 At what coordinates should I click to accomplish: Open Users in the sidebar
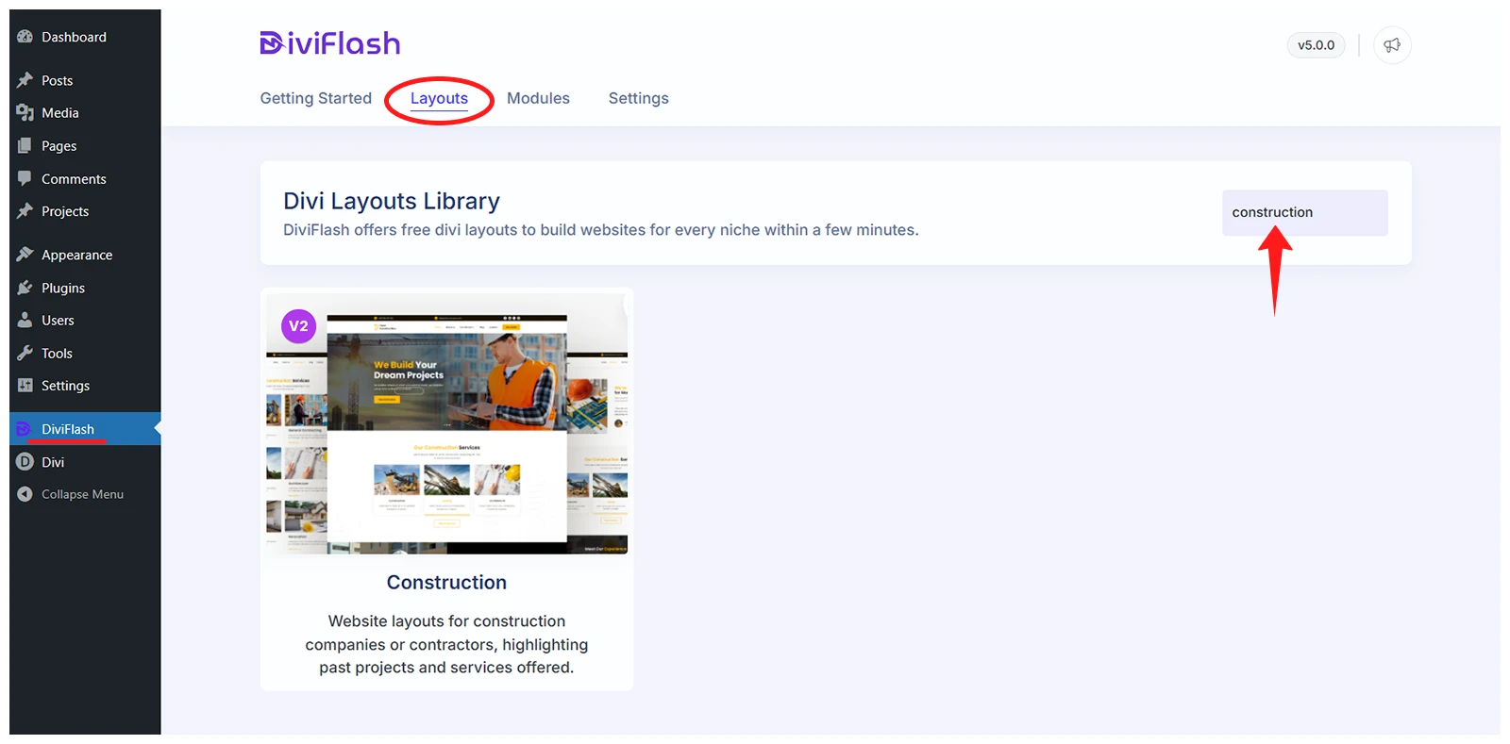point(58,321)
